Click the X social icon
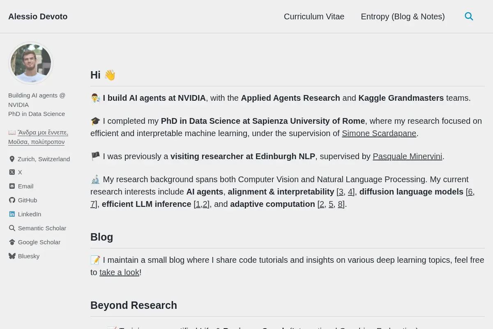493x329 pixels. pos(12,172)
